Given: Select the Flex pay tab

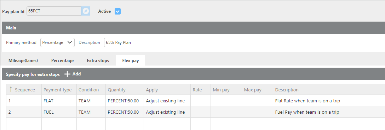Looking at the screenshot, I should [x=131, y=61].
